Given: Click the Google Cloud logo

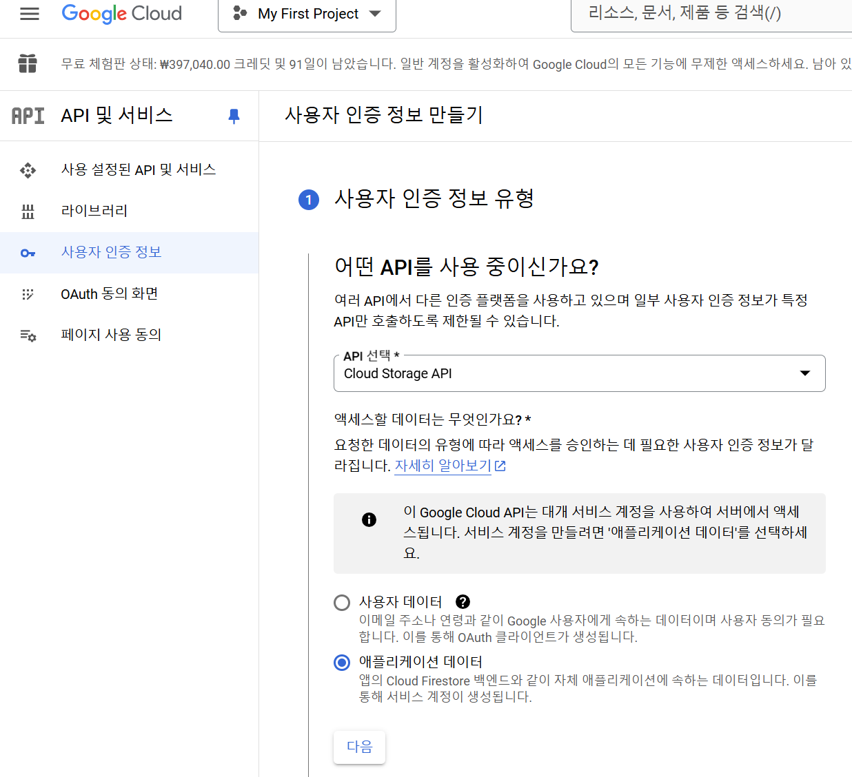Looking at the screenshot, I should click(122, 14).
